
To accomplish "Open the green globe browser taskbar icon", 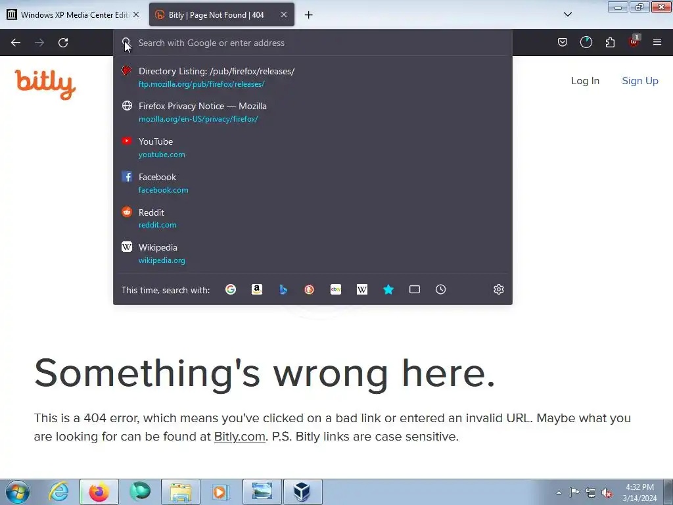I will coord(140,492).
